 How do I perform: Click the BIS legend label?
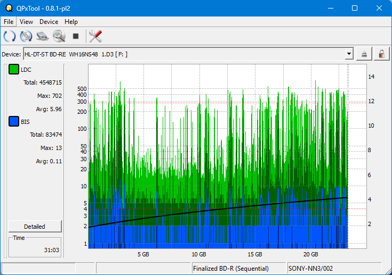point(25,122)
